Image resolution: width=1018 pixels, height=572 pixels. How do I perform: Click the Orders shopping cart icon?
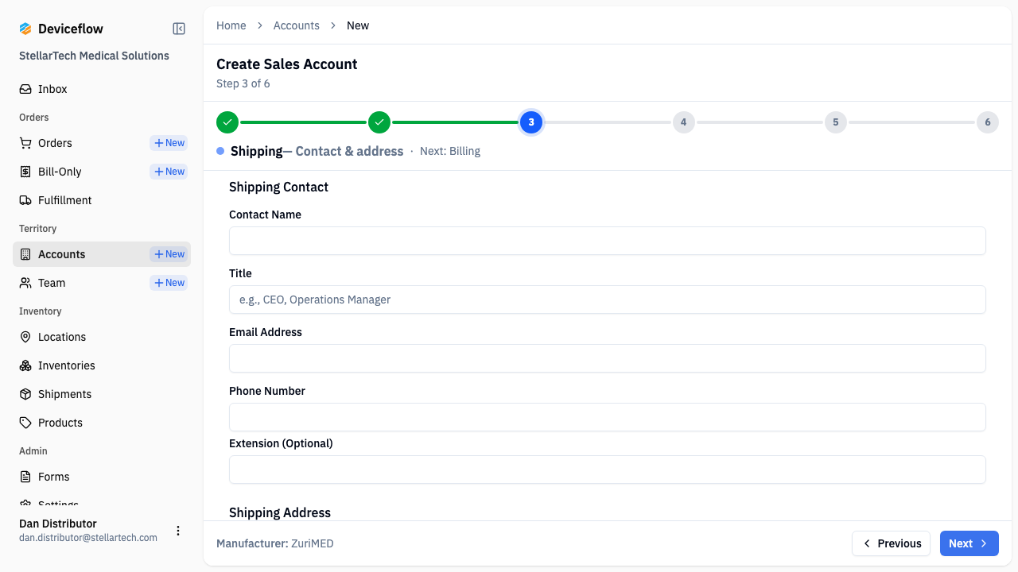tap(25, 143)
